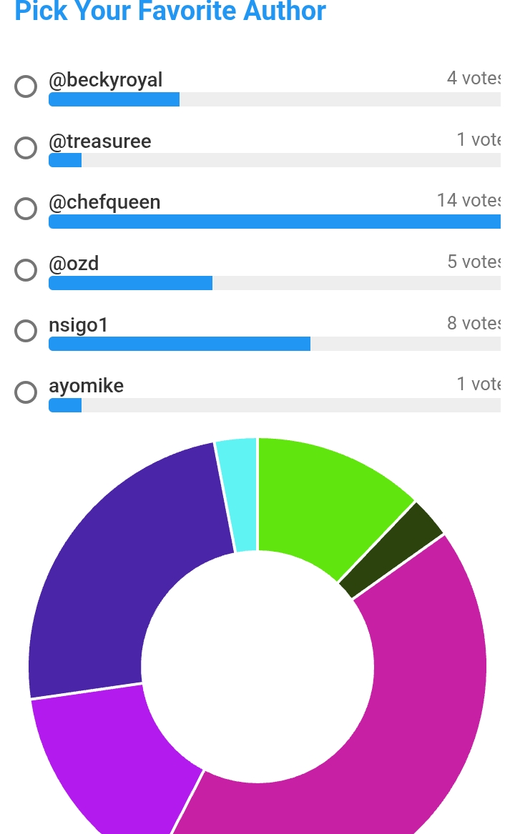Choose the @treasuree radio option
Viewport: 515px width, 834px height.
point(26,148)
